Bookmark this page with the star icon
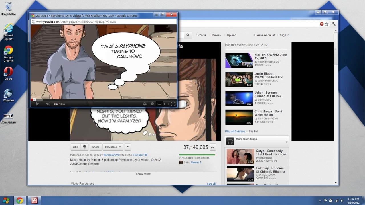This screenshot has width=365, height=205. point(327,24)
